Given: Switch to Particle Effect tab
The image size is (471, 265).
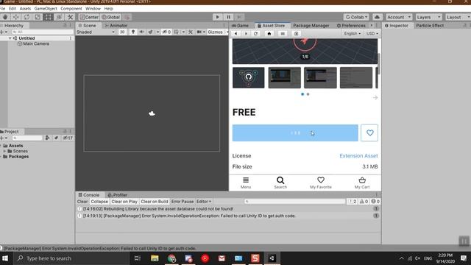Looking at the screenshot, I should click(x=430, y=26).
